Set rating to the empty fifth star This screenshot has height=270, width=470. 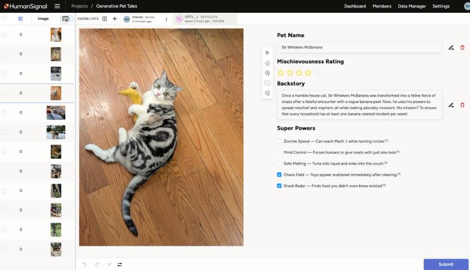pyautogui.click(x=318, y=73)
